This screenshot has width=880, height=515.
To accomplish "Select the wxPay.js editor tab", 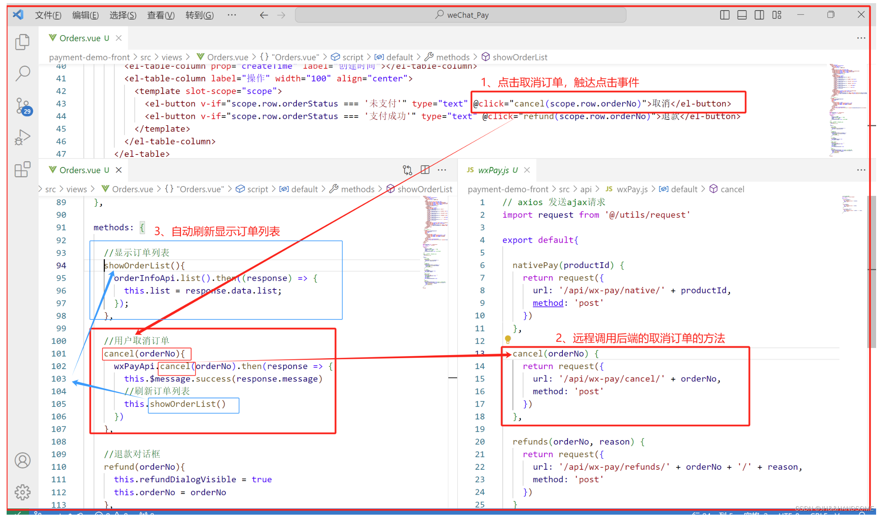I will (x=498, y=170).
